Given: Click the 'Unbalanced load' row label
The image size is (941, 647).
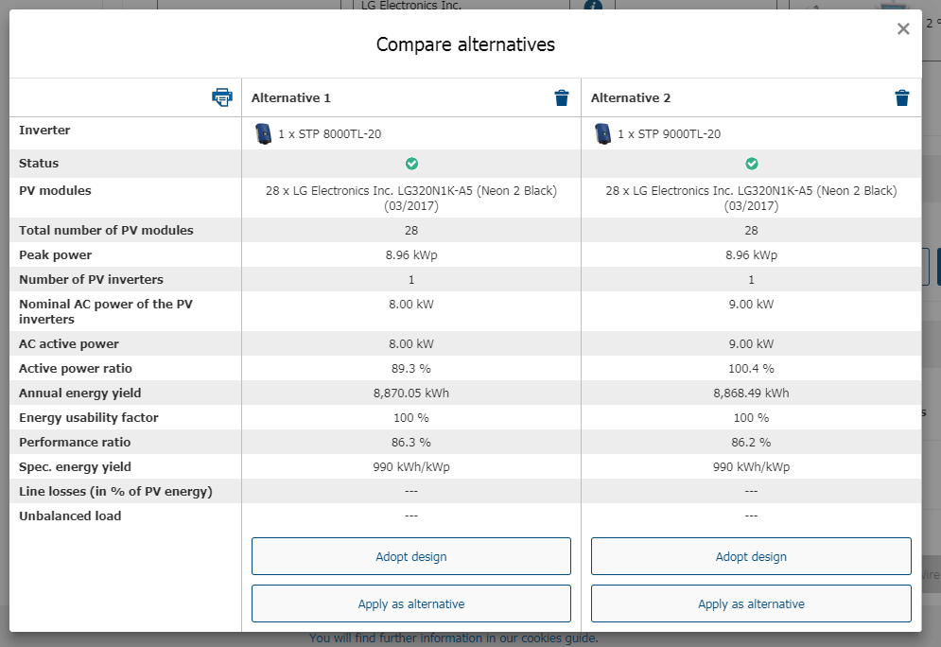Looking at the screenshot, I should tap(70, 516).
